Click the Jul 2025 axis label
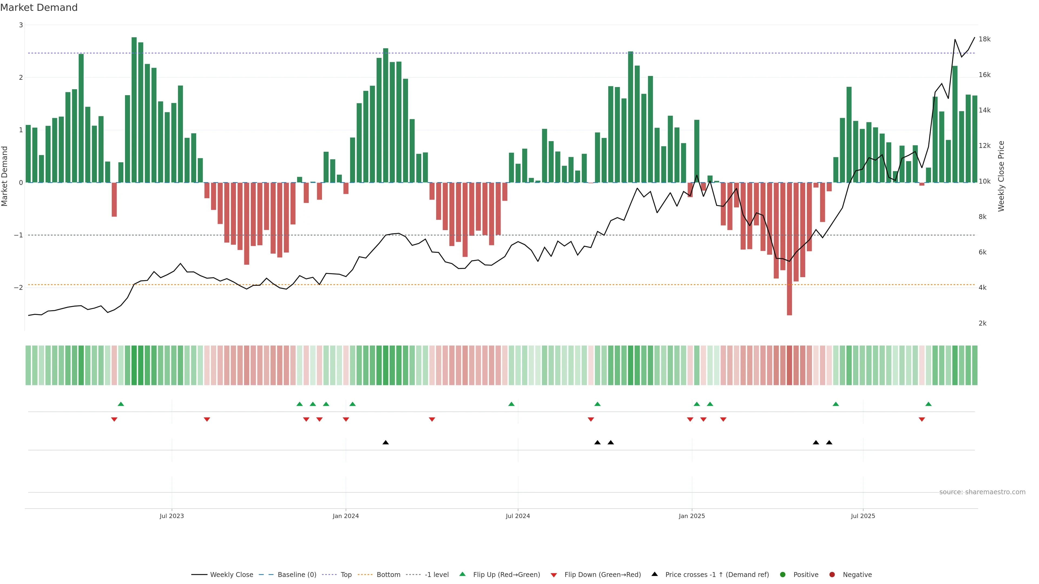 (x=863, y=516)
